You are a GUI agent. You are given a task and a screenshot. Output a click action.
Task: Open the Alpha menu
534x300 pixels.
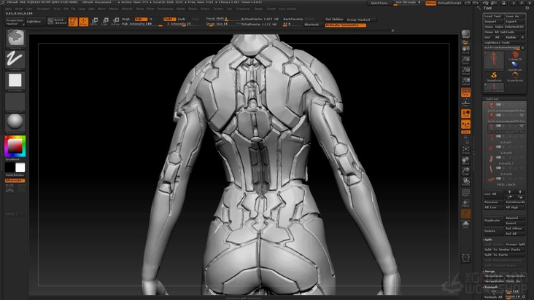[9, 9]
